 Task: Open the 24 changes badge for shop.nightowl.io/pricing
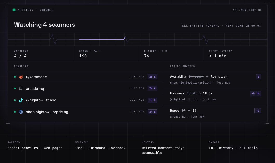coord(152,112)
